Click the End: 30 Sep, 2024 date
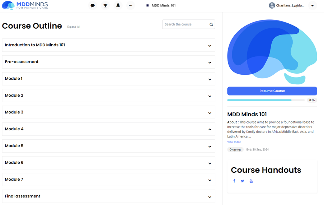The width and height of the screenshot is (324, 205). tap(258, 150)
